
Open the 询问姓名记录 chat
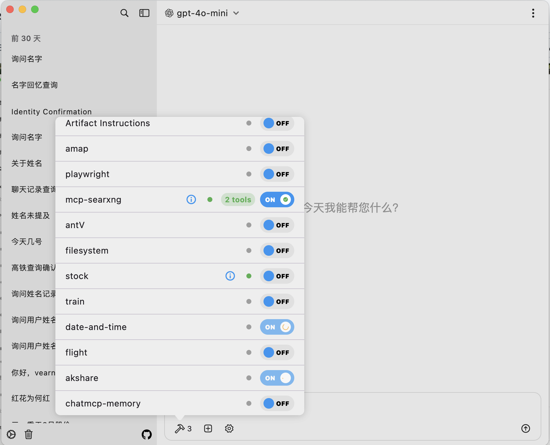tap(34, 294)
